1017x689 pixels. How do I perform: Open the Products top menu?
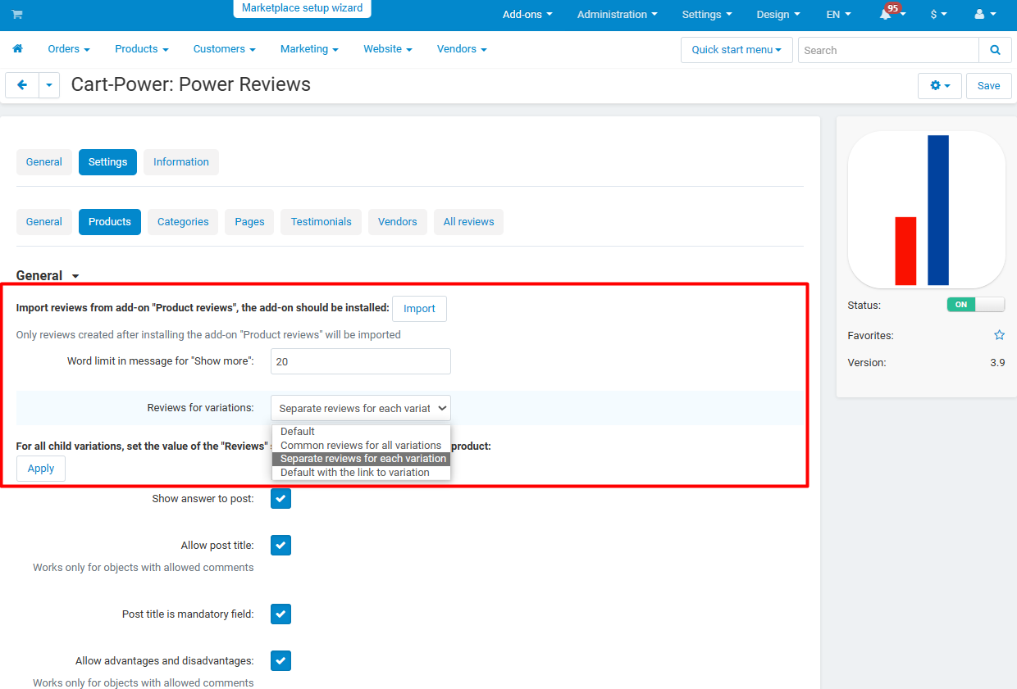coord(142,49)
